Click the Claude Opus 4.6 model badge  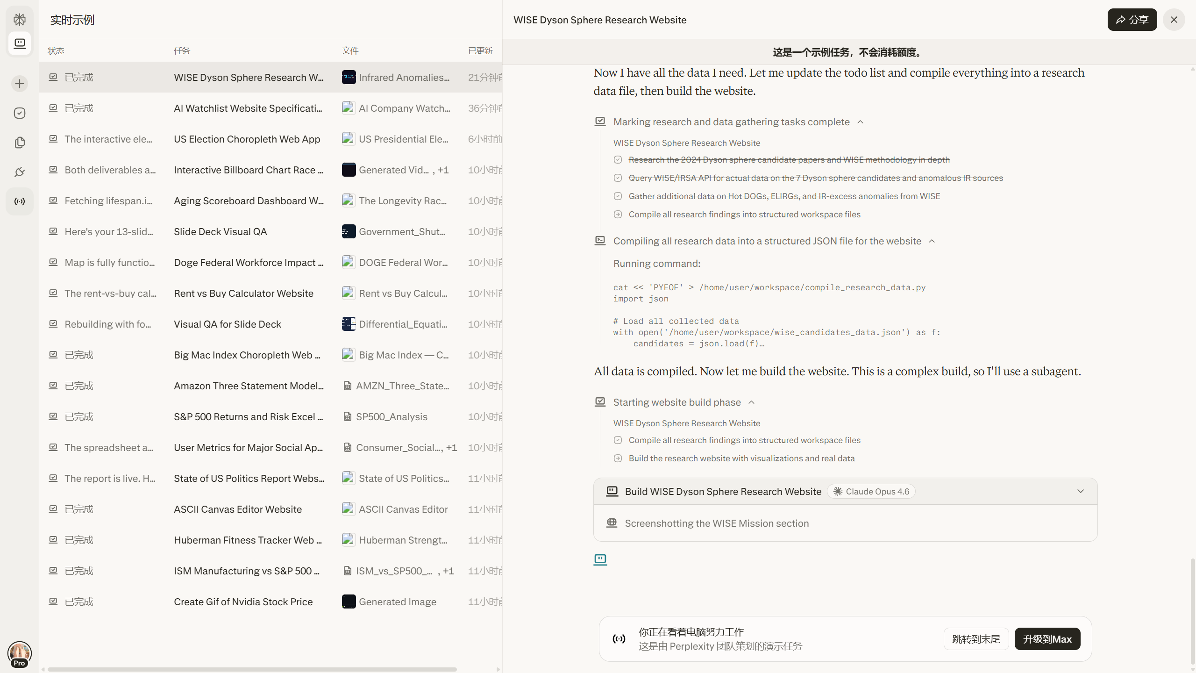[871, 491]
